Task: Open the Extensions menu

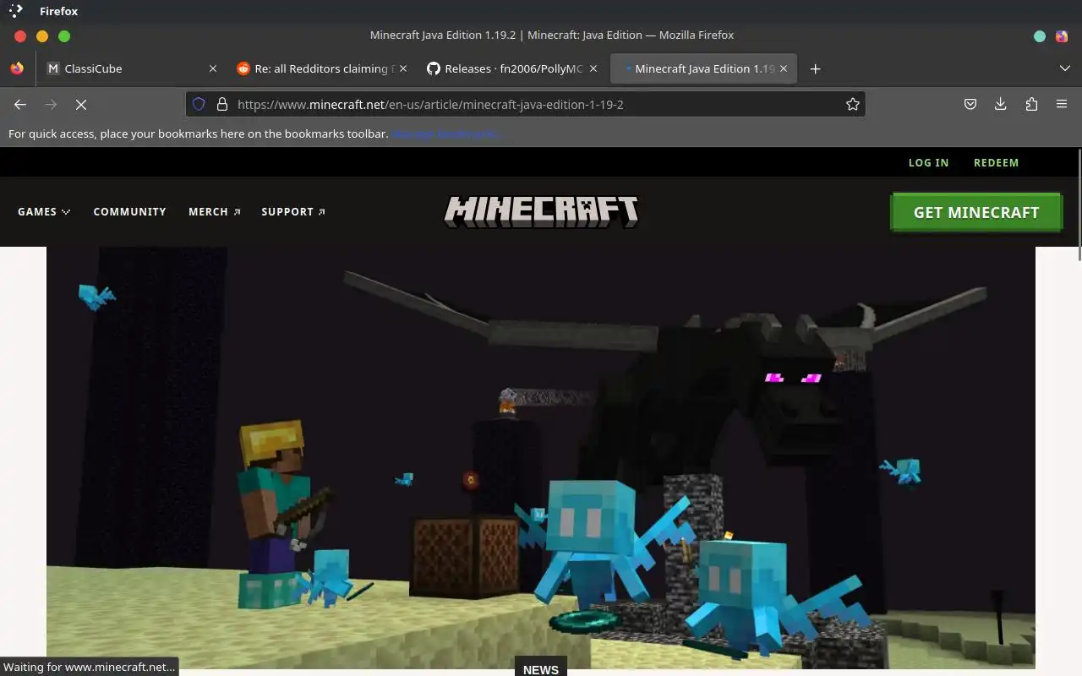Action: click(1031, 104)
